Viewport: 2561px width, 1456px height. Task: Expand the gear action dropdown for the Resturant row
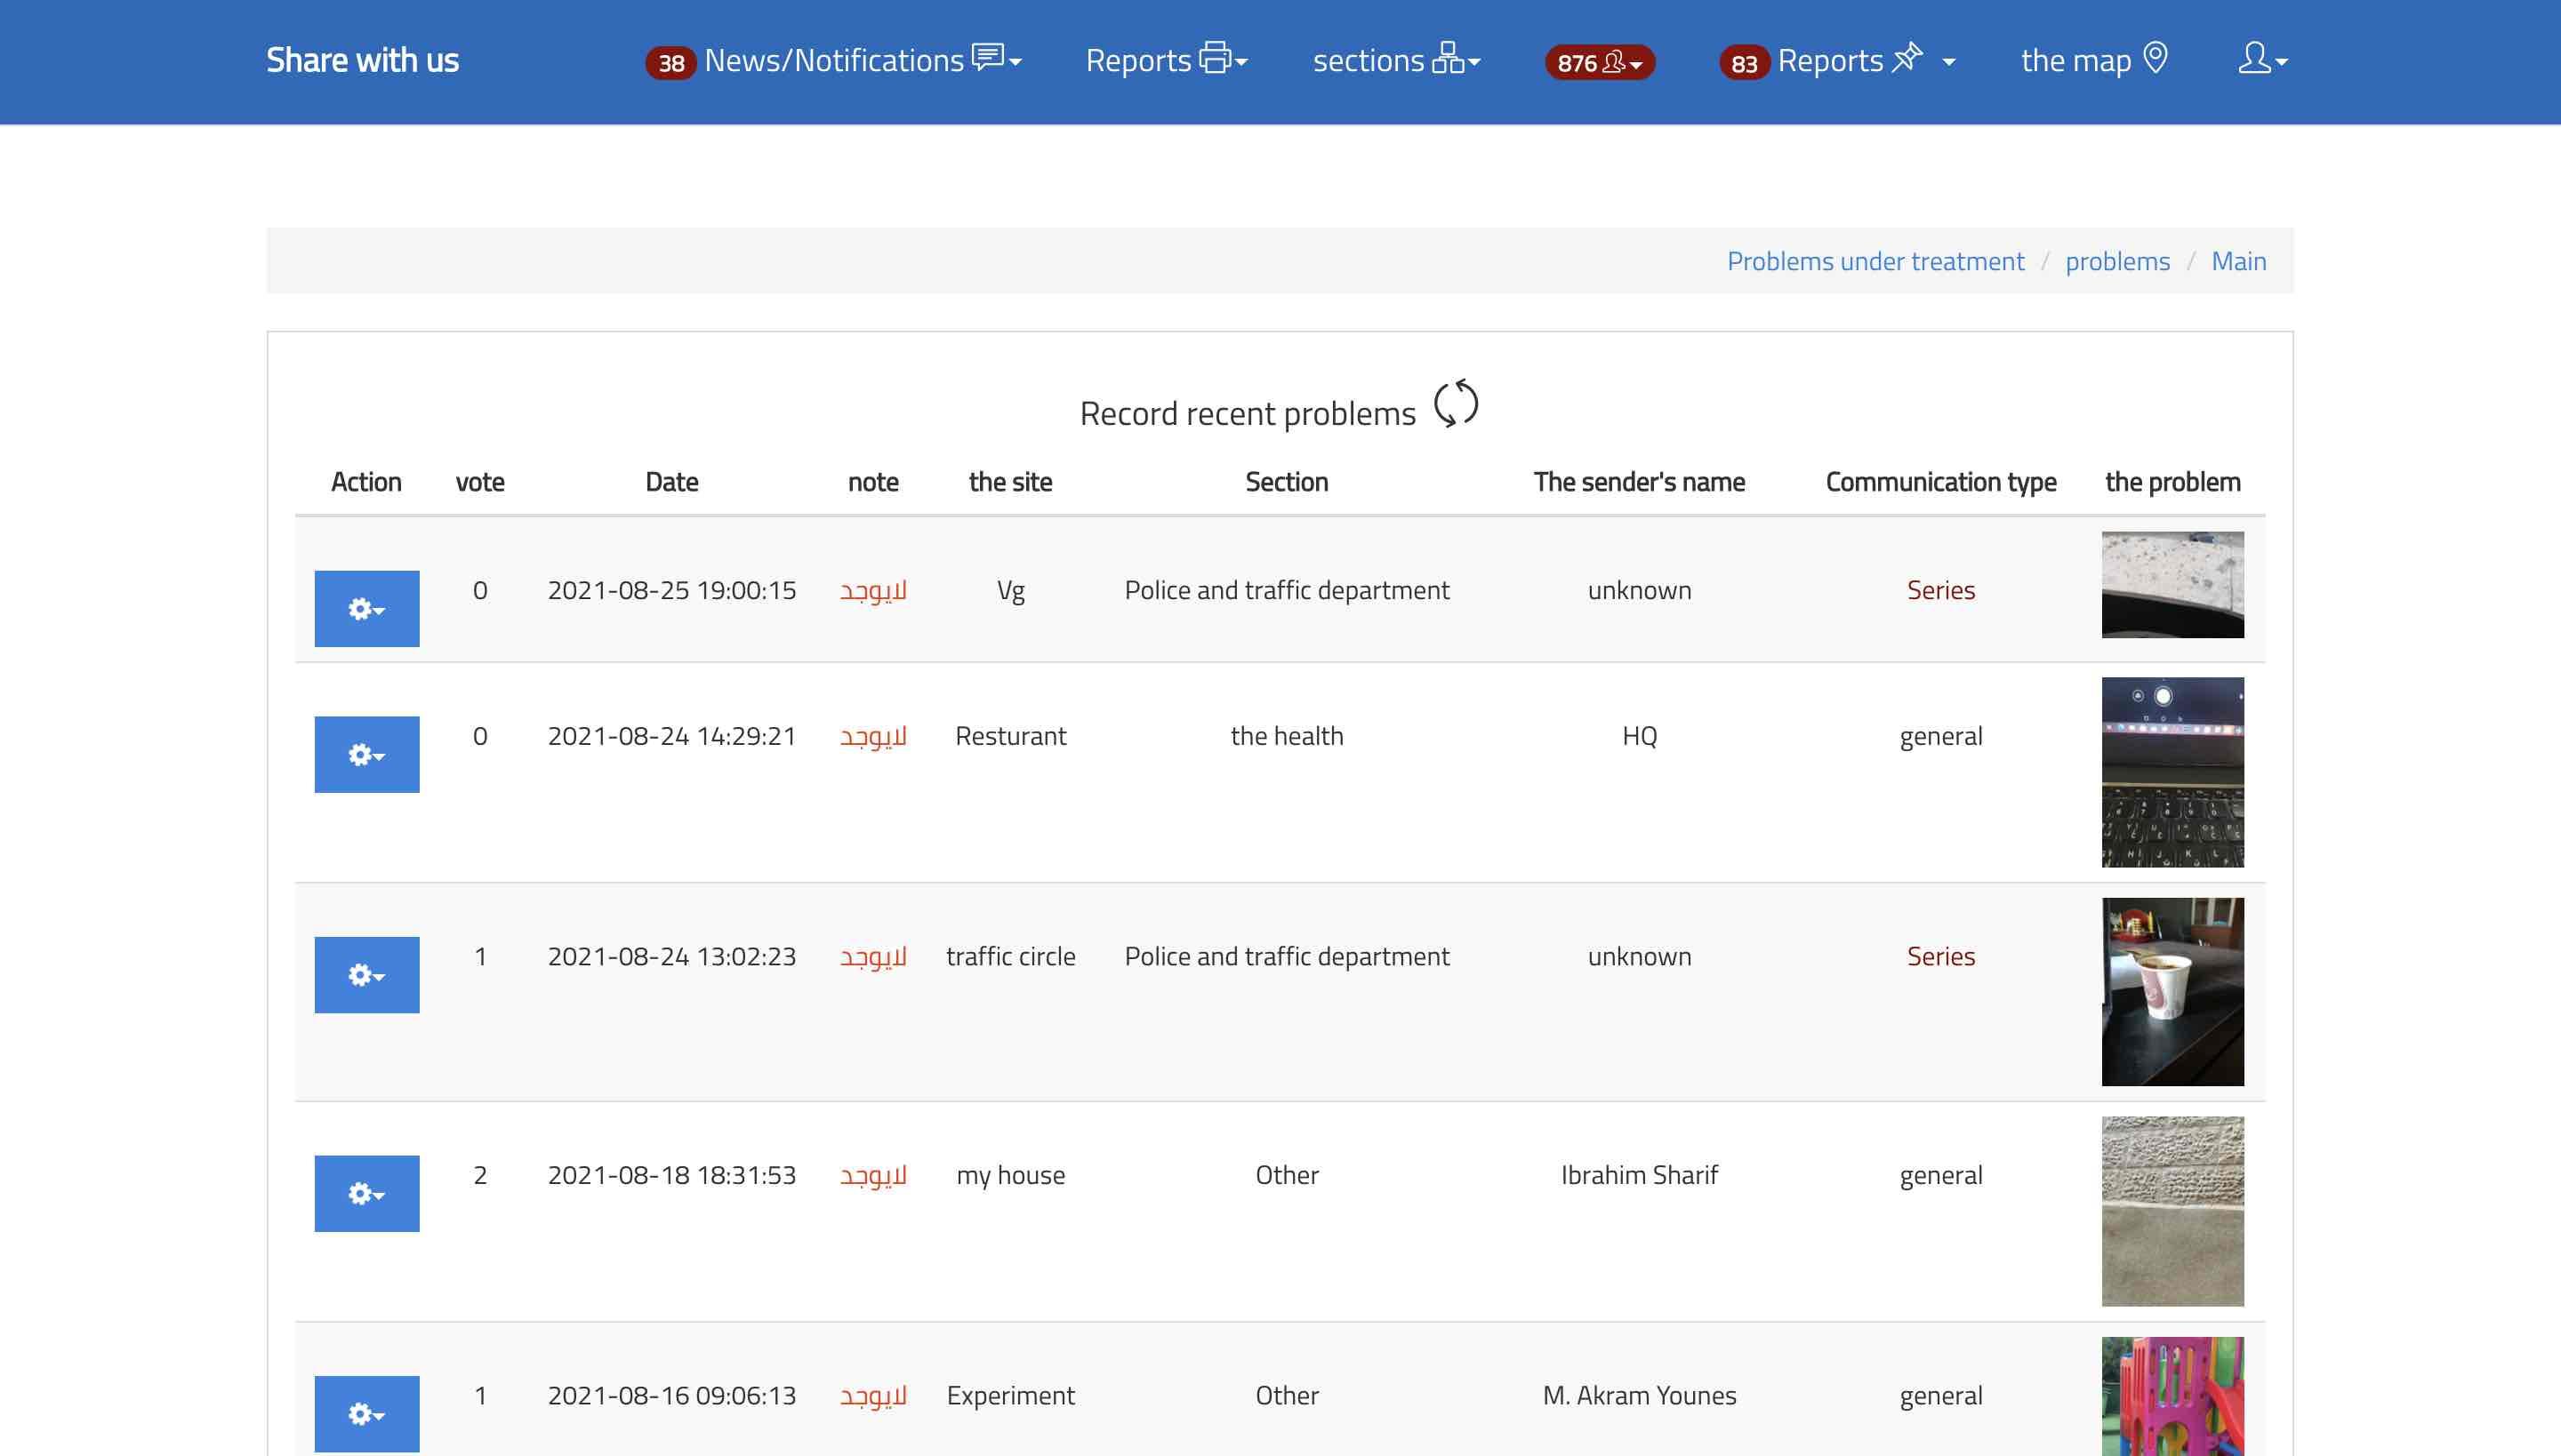[x=366, y=755]
